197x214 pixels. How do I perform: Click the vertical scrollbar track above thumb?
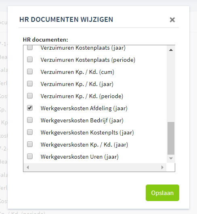[171, 88]
